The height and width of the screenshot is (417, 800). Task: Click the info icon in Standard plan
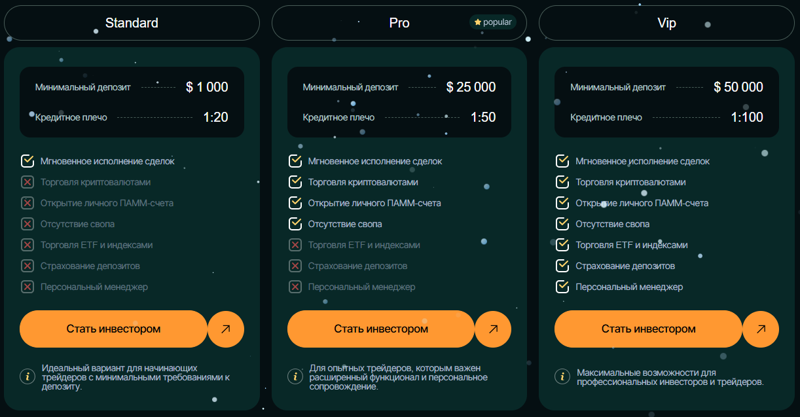27,376
